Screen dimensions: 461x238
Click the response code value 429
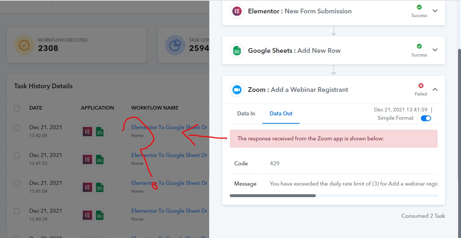tap(275, 163)
